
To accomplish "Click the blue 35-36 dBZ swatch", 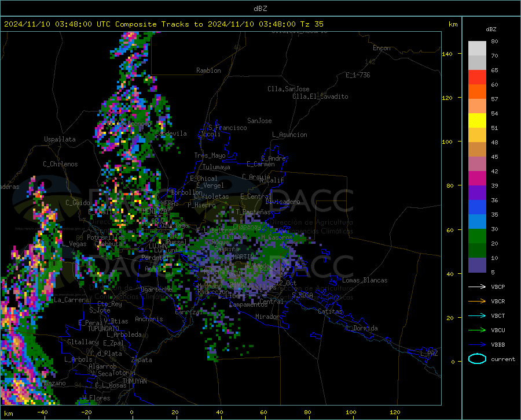I will tap(477, 207).
